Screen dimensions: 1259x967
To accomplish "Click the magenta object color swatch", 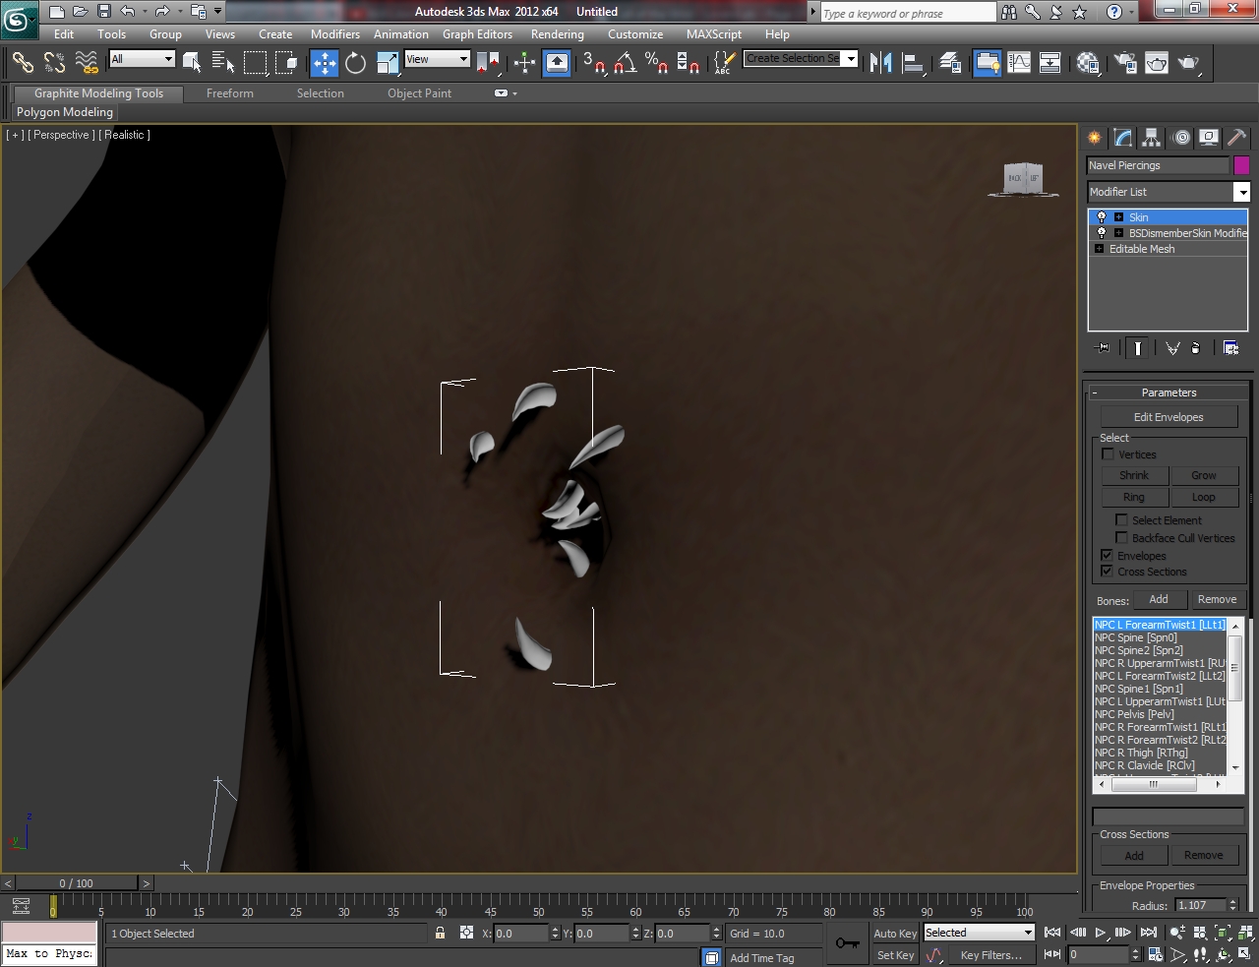I will coord(1241,165).
